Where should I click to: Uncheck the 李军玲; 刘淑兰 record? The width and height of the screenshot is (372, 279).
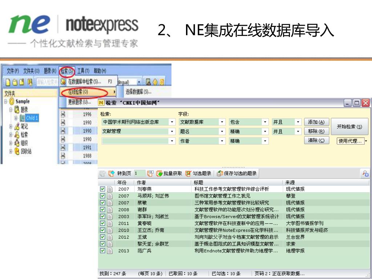pyautogui.click(x=102, y=217)
